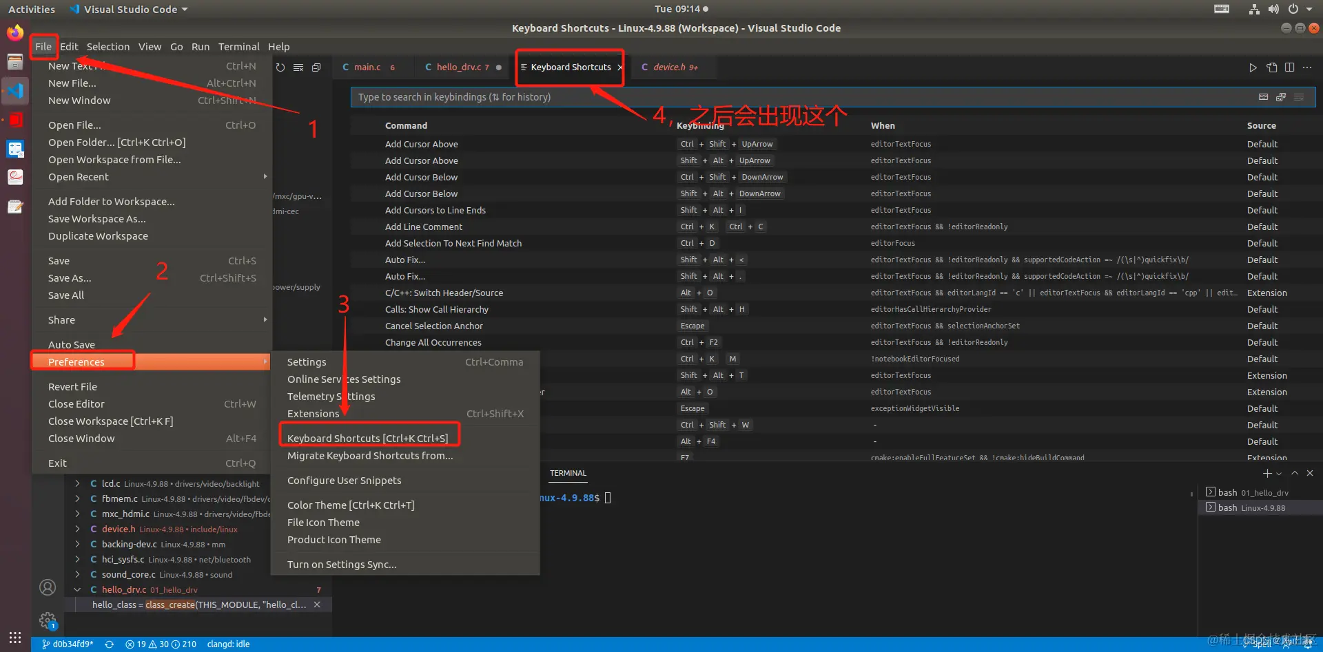Open the editor More Actions ellipsis
The width and height of the screenshot is (1323, 652).
(1307, 67)
